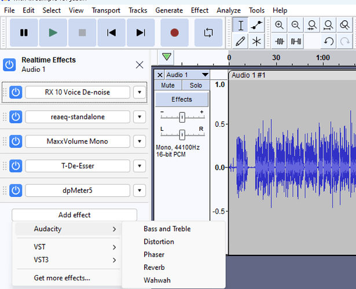Expand options arrow beside dpMeter5
Viewport: 356px width, 289px height.
[140, 191]
